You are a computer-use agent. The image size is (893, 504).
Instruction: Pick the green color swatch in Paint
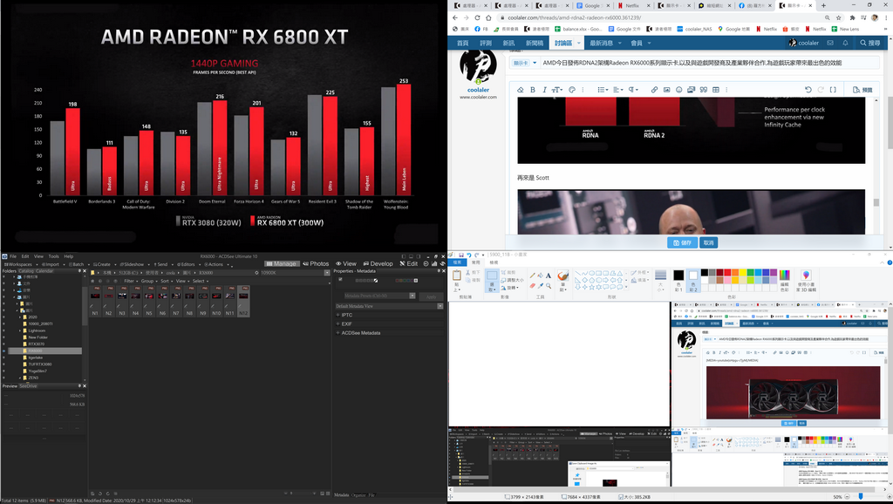tap(751, 272)
